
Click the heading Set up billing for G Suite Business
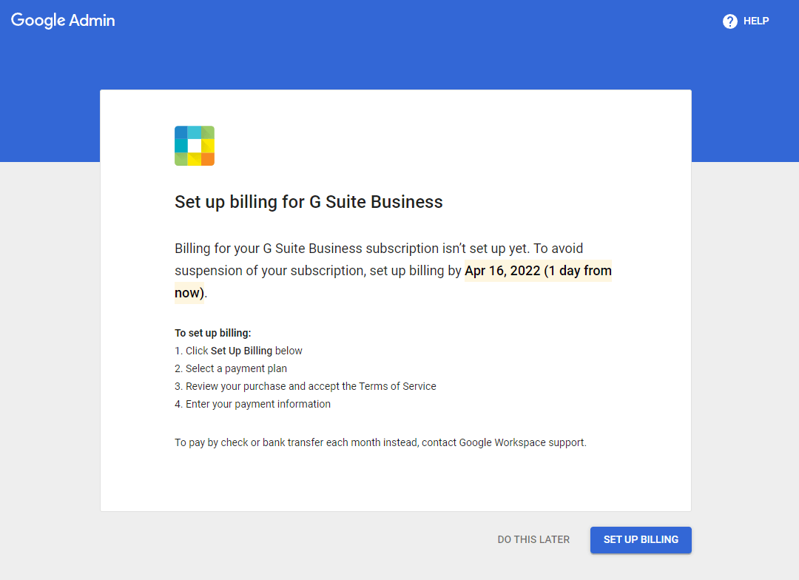pos(309,202)
